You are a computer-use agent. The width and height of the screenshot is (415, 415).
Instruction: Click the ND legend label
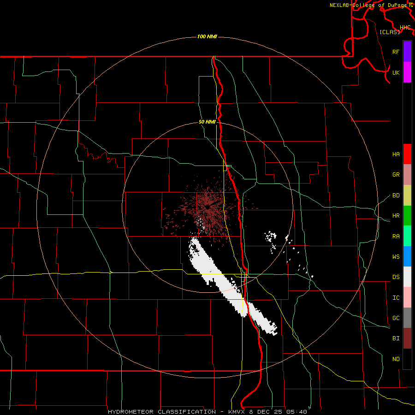(x=396, y=359)
